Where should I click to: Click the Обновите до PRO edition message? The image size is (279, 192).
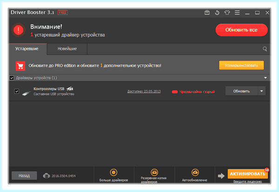[95, 66]
